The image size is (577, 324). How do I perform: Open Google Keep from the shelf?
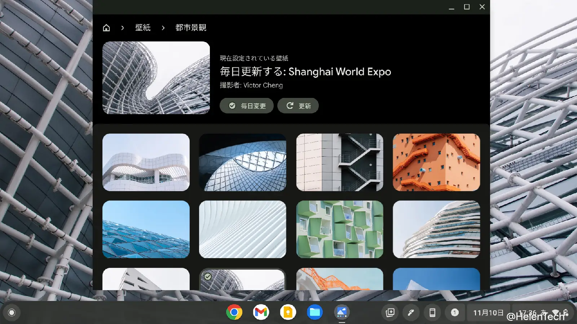point(288,312)
